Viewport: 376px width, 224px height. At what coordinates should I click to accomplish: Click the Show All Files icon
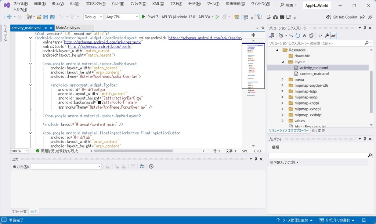[x=310, y=35]
